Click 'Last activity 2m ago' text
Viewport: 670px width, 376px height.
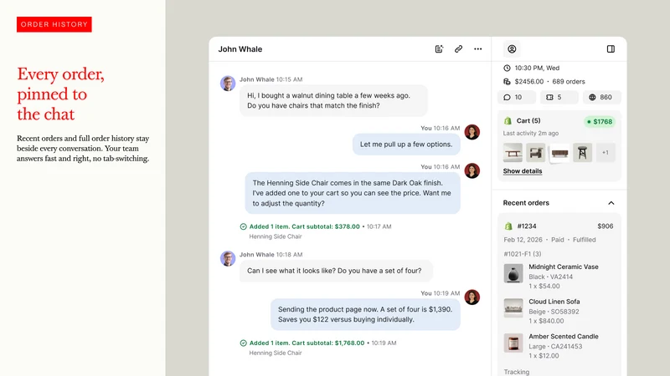(531, 134)
